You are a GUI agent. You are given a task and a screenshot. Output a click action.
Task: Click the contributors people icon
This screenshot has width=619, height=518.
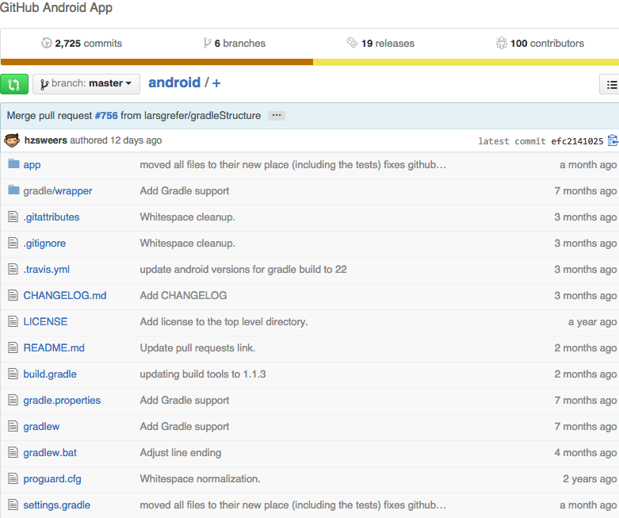tap(502, 43)
